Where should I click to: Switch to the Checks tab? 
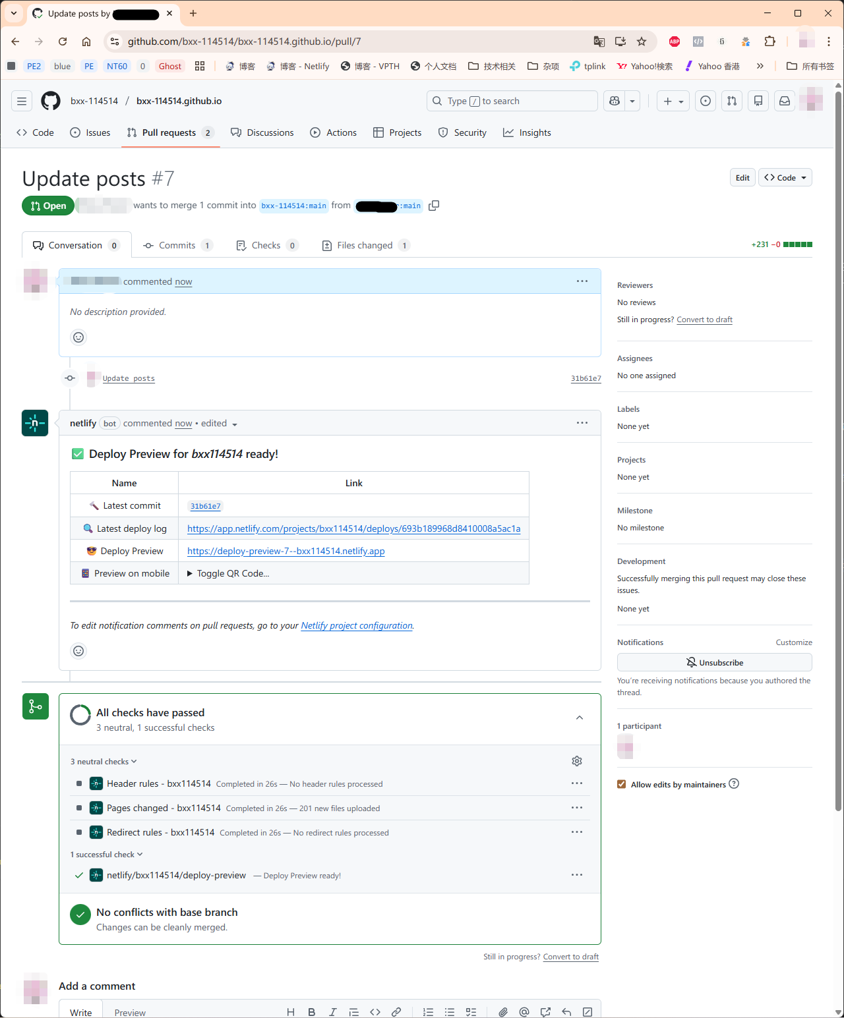(x=267, y=245)
